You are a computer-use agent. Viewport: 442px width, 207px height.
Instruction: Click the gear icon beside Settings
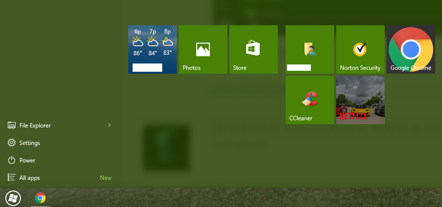tap(12, 143)
